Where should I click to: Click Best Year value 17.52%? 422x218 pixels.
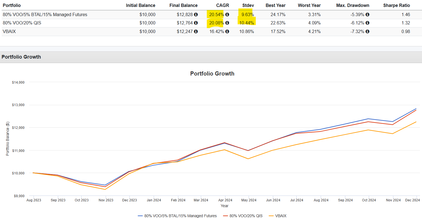[278, 32]
